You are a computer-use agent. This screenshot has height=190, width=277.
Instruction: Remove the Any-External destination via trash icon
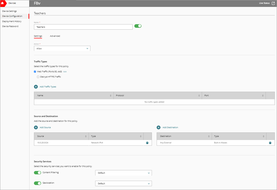coord(270,143)
